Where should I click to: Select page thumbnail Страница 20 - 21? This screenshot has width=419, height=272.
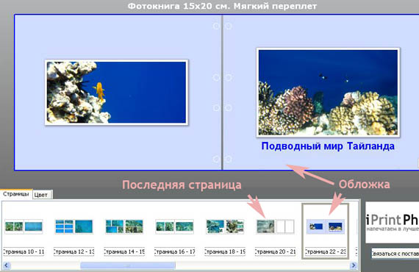[x=275, y=226]
